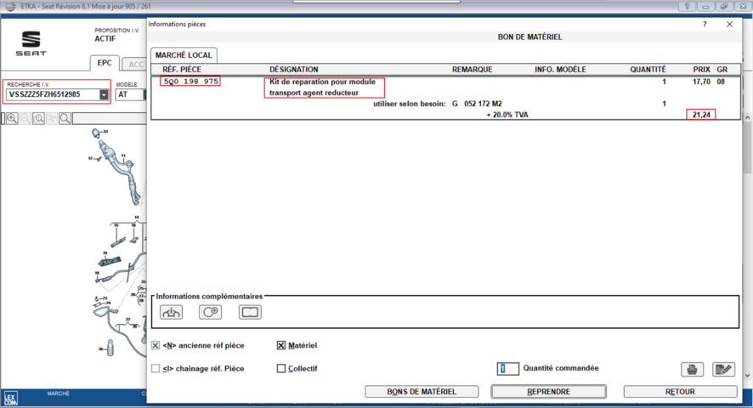Viewport: 753px width, 408px height.
Task: Close the Informations pièces dialog
Action: [x=729, y=24]
